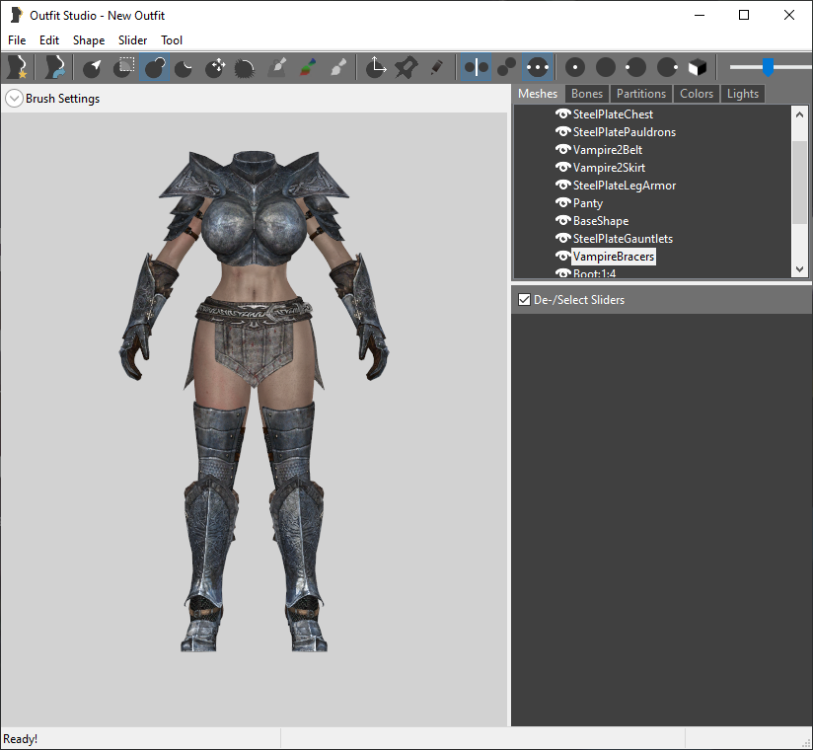813x750 pixels.
Task: Select the Vampire2Belt mesh name
Action: pyautogui.click(x=608, y=150)
